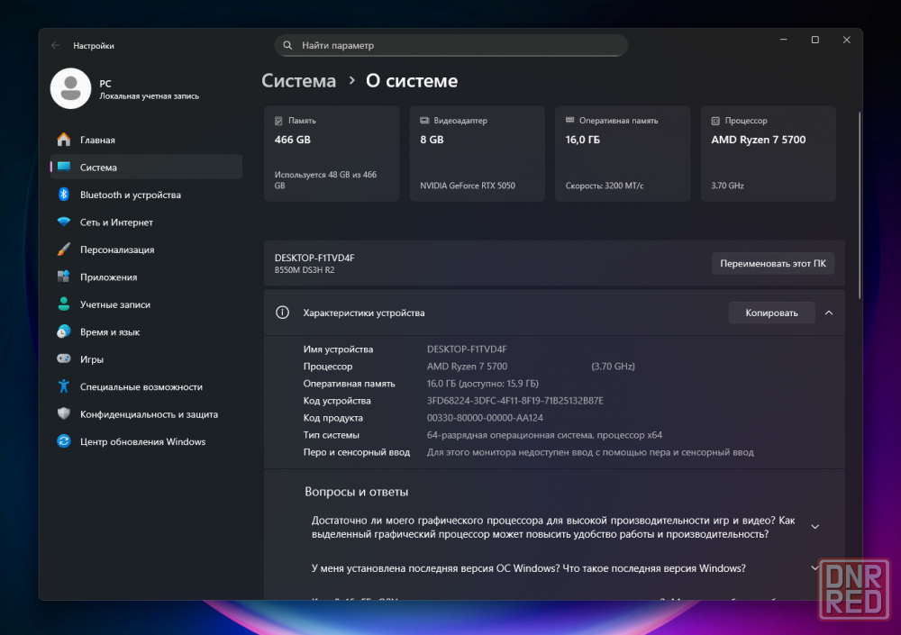Image resolution: width=901 pixels, height=635 pixels.
Task: Click the Персонализация paintbrush icon
Action: (64, 249)
